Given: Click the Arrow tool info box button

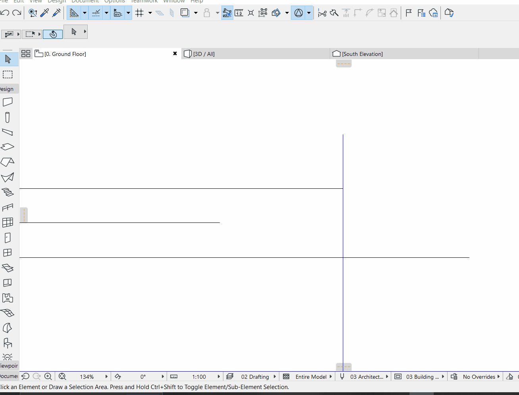Looking at the screenshot, I should click(75, 32).
